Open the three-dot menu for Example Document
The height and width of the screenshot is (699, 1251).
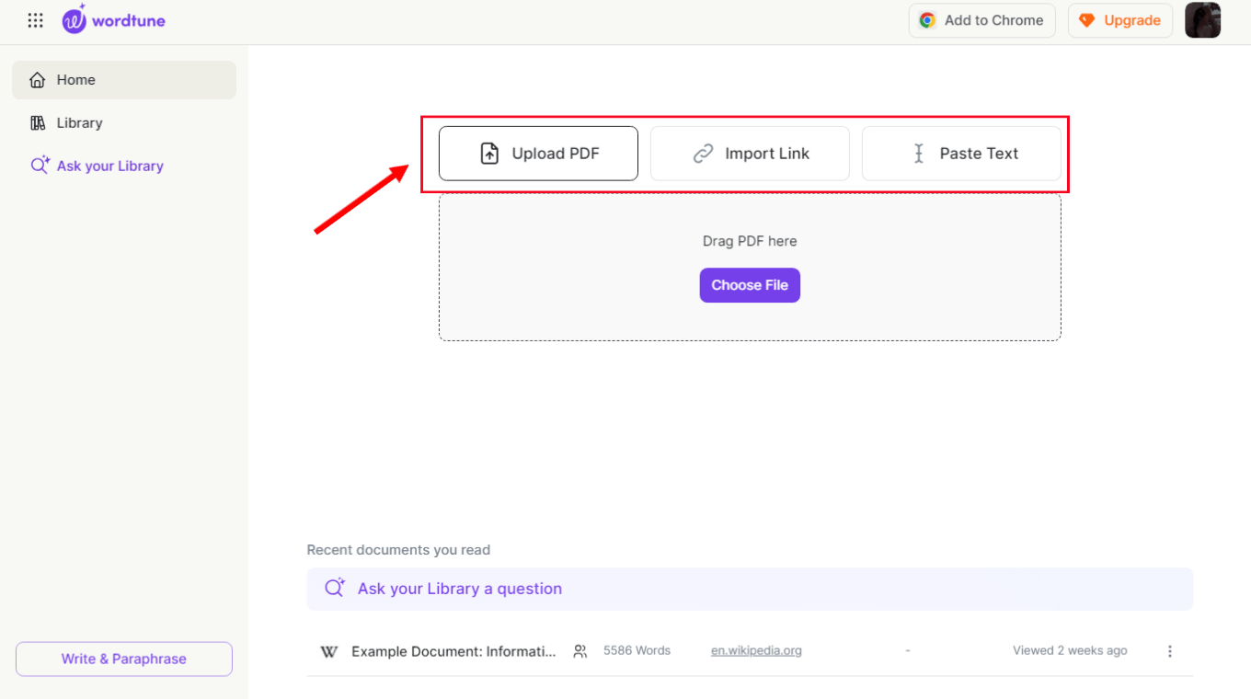1170,651
